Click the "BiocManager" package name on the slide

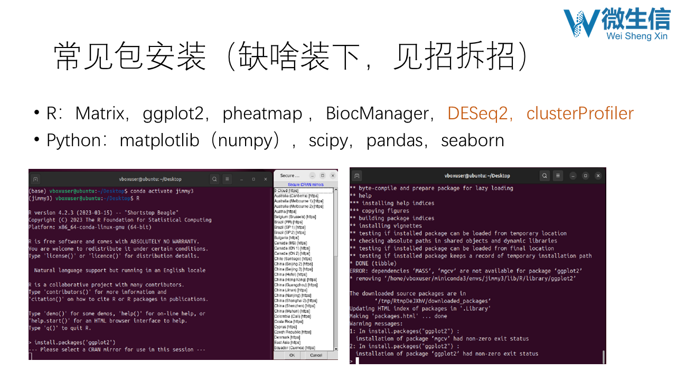pyautogui.click(x=377, y=113)
